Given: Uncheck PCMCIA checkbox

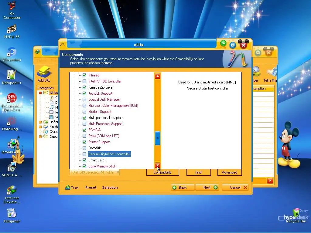Looking at the screenshot, I should 84,130.
